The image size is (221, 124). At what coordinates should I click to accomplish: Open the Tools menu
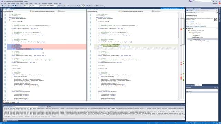(36, 3)
